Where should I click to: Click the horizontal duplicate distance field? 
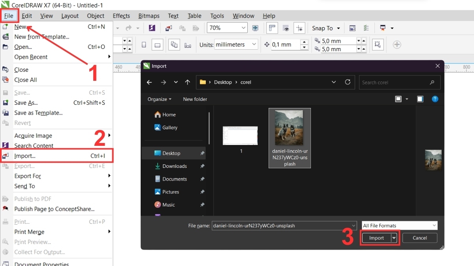(338, 41)
